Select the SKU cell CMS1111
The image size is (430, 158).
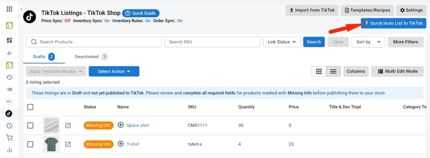coord(197,125)
